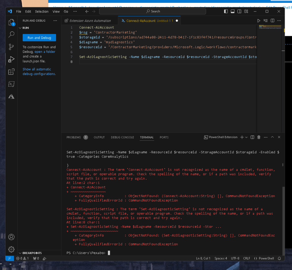Click Show all automatic debug configurations link
This screenshot has height=270, width=292.
(39, 71)
